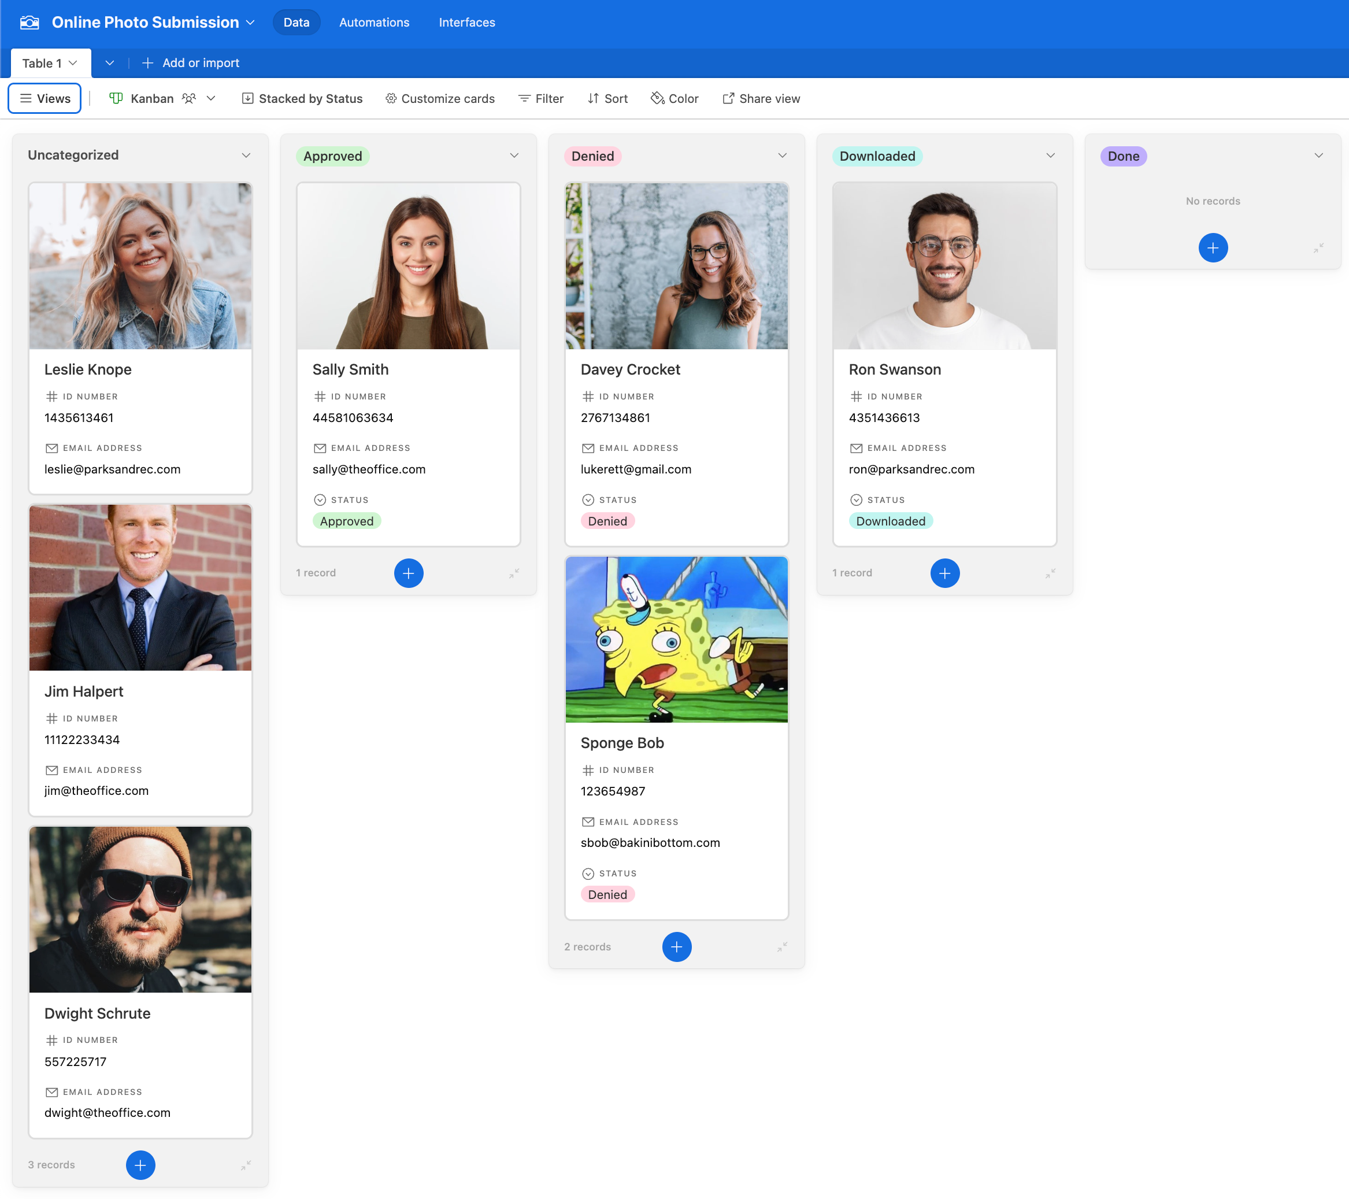Click email sbob@bakinibottom.com

coord(650,842)
